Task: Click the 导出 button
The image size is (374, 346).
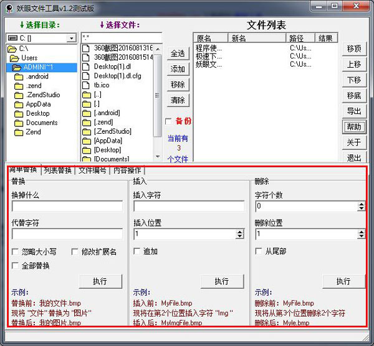Action: pos(354,111)
